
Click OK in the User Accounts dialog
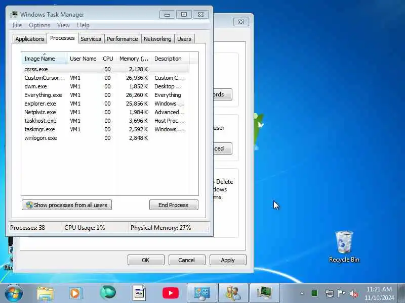[146, 260]
